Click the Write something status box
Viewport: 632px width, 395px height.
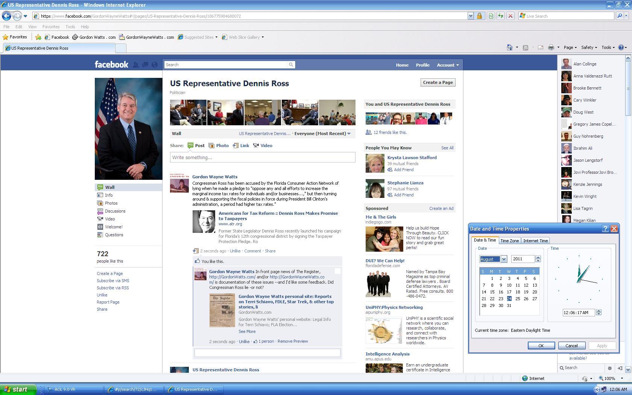[x=263, y=157]
